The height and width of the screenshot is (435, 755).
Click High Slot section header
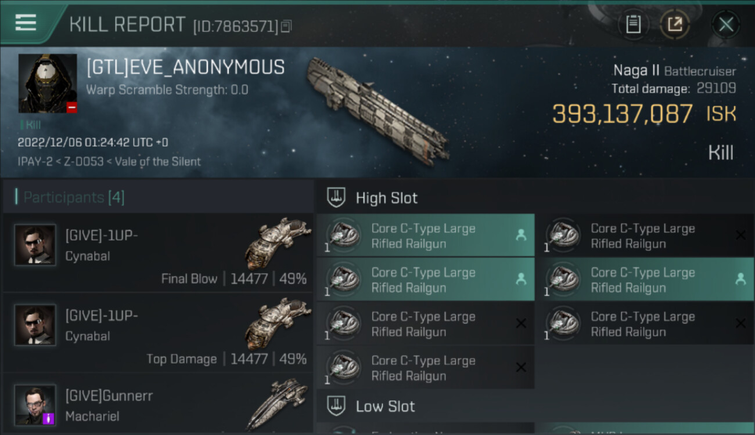click(x=386, y=198)
